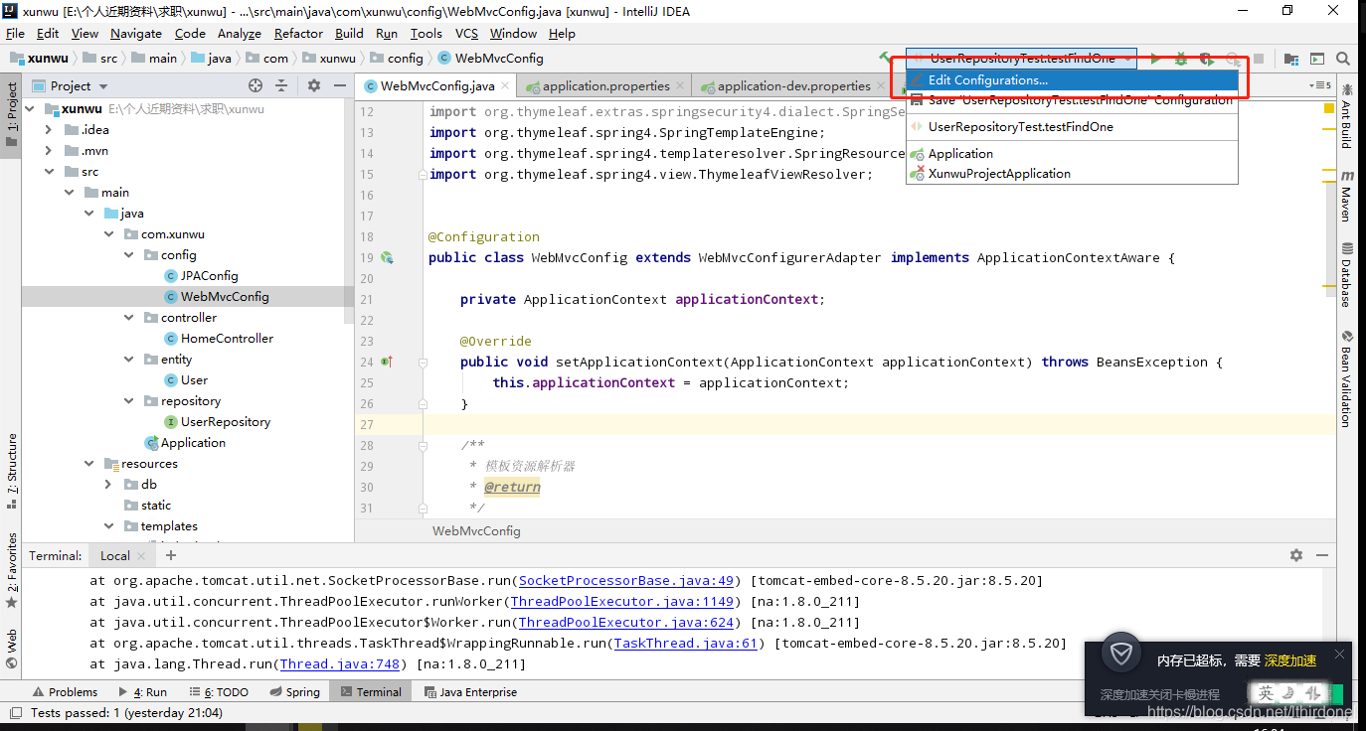
Task: Click the implements gutter icon on line 19
Action: click(387, 257)
